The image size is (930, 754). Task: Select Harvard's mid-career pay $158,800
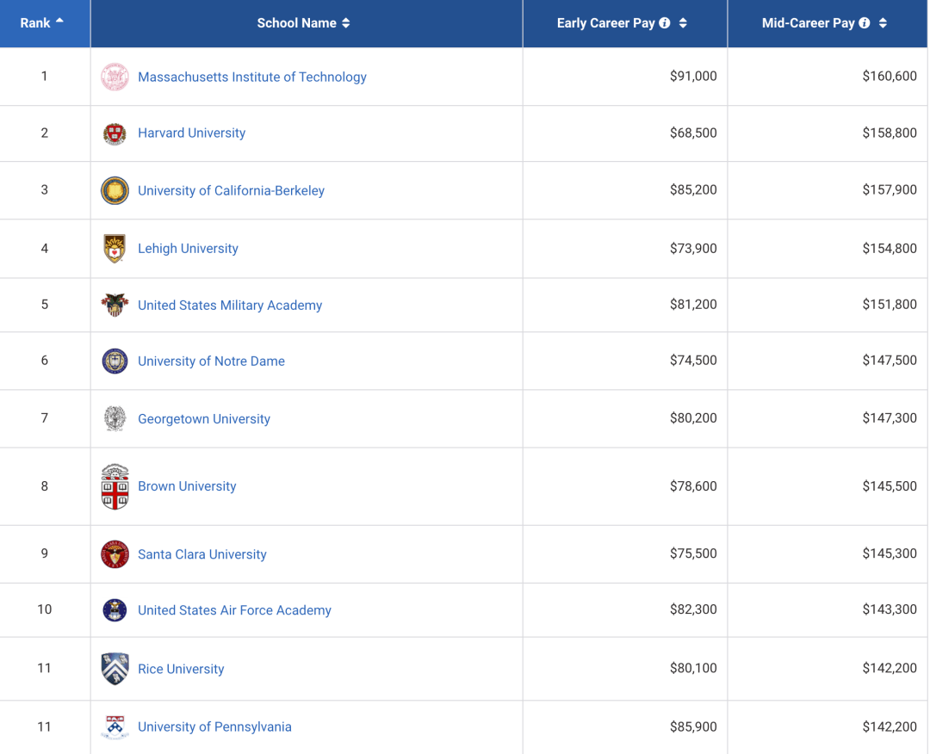tap(890, 133)
